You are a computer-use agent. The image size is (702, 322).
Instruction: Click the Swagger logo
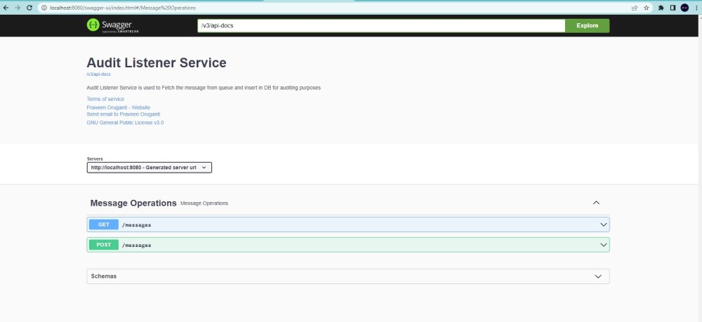113,25
